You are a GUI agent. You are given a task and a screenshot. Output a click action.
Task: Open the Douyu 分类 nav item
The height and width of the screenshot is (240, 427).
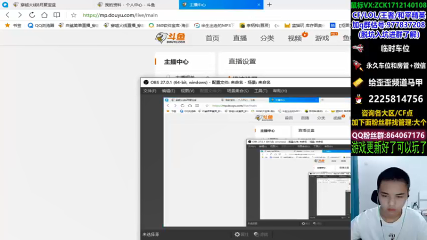pos(267,38)
